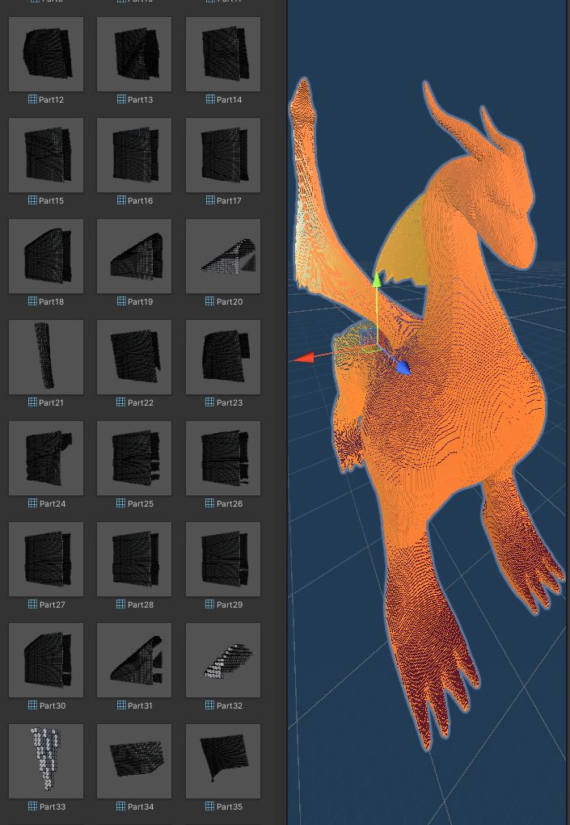The height and width of the screenshot is (825, 570).
Task: Click the mesh grid icon beside Part28
Action: [121, 604]
